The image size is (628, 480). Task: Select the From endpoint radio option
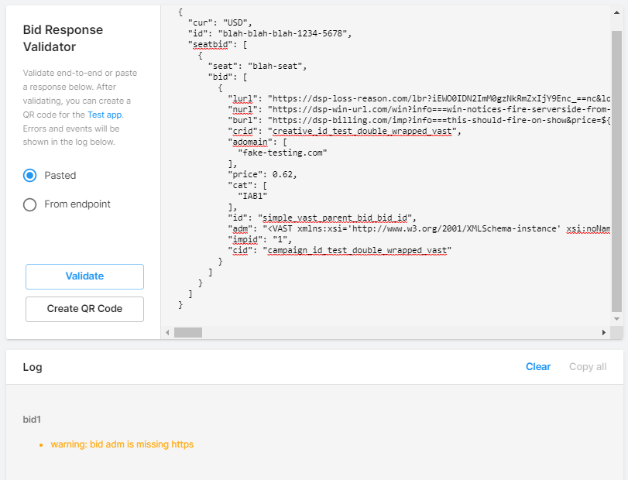(x=29, y=204)
